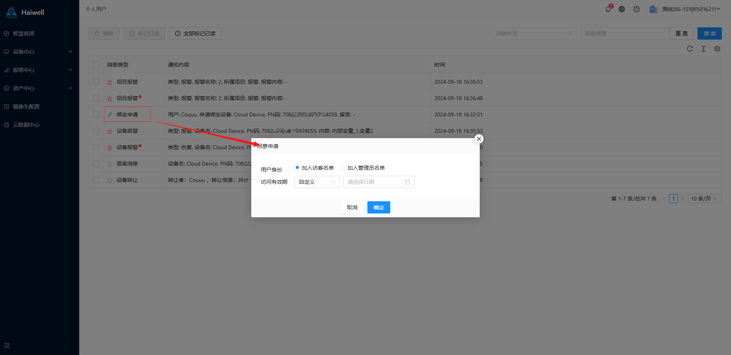Click the row height adjust icon

click(x=704, y=49)
